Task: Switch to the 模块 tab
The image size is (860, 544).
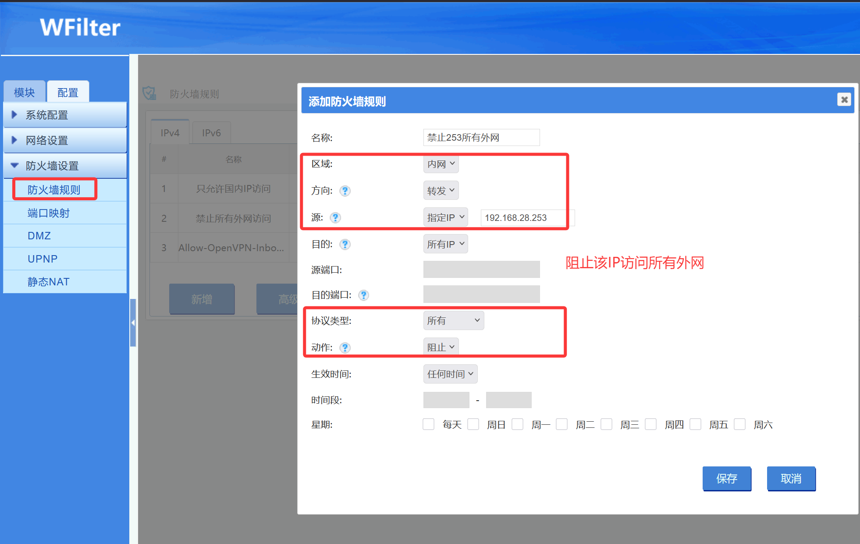Action: click(x=25, y=92)
